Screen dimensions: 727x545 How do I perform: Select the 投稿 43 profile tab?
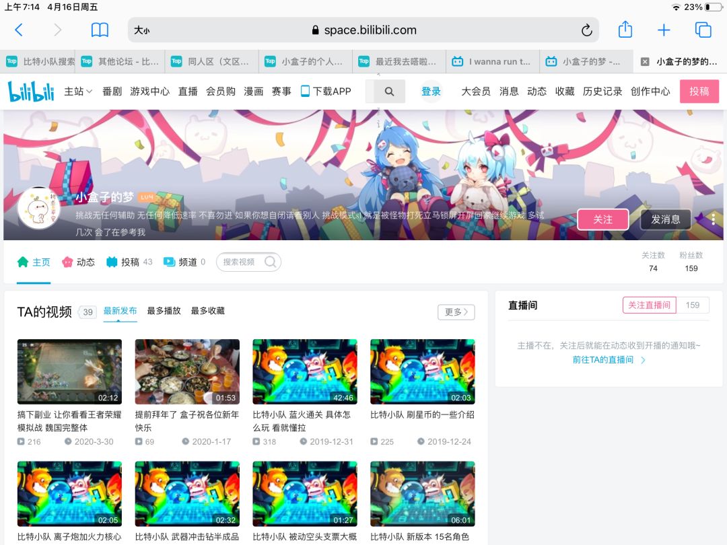(129, 262)
